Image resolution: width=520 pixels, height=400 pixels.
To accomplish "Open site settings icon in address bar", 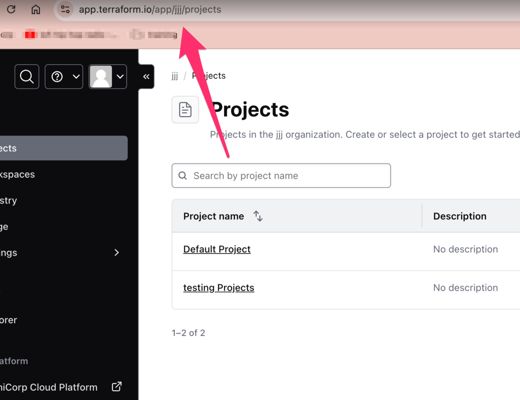I will pos(65,9).
